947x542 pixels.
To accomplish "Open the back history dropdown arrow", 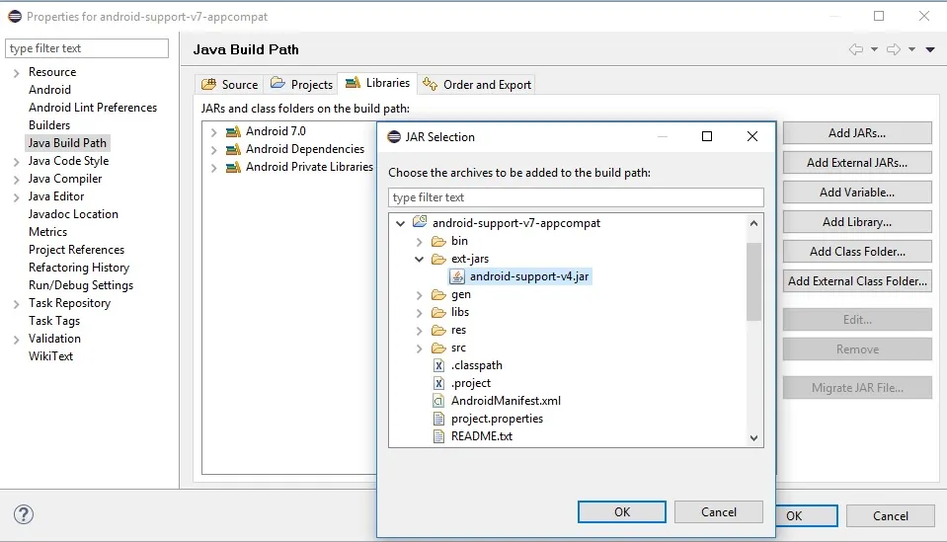I will (874, 49).
